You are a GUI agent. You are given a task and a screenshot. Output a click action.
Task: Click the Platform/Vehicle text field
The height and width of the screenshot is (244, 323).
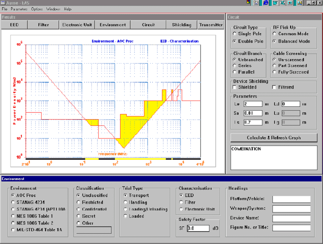291,199
